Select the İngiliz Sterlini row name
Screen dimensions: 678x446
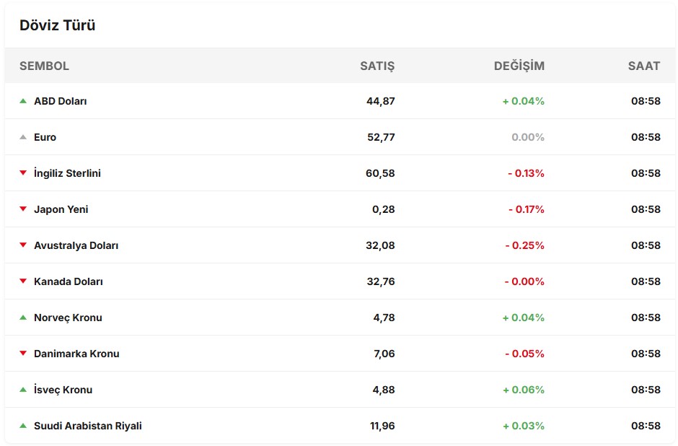67,173
